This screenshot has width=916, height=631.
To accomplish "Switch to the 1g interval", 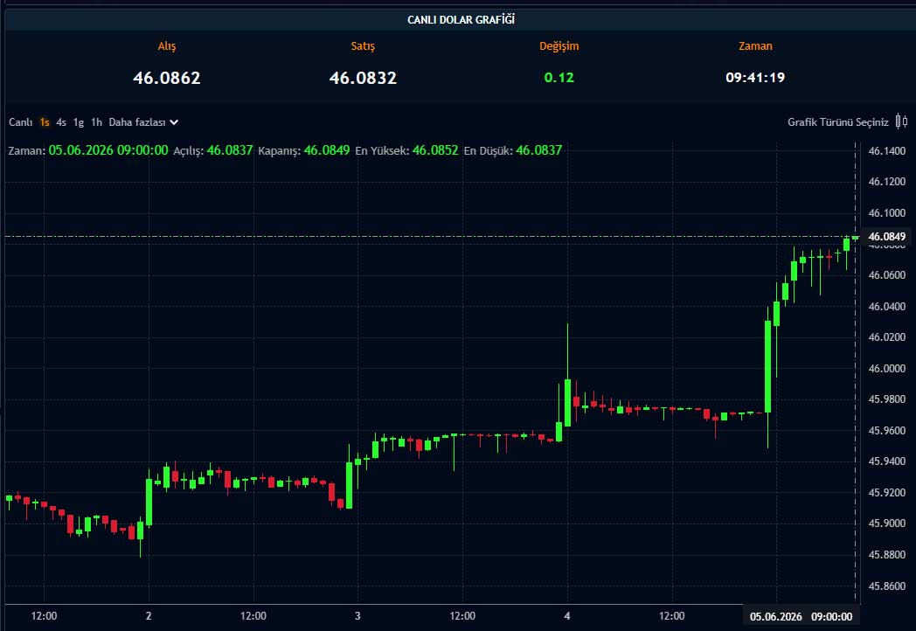I will (x=79, y=122).
